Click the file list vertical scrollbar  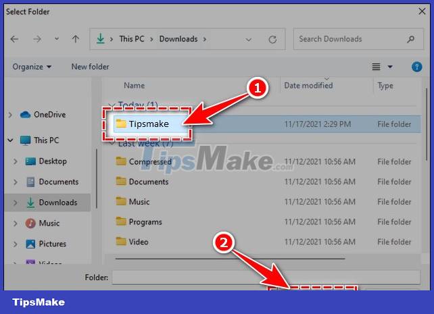click(x=427, y=124)
